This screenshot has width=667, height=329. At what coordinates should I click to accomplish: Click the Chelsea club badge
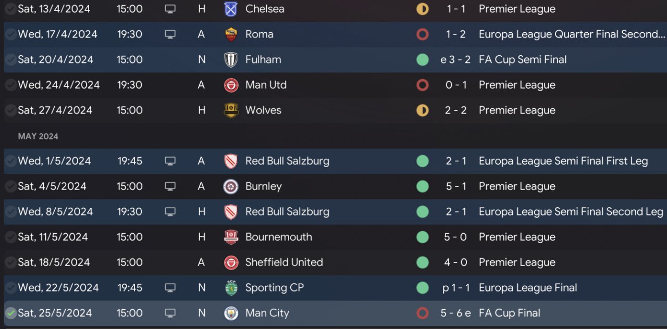coord(231,9)
